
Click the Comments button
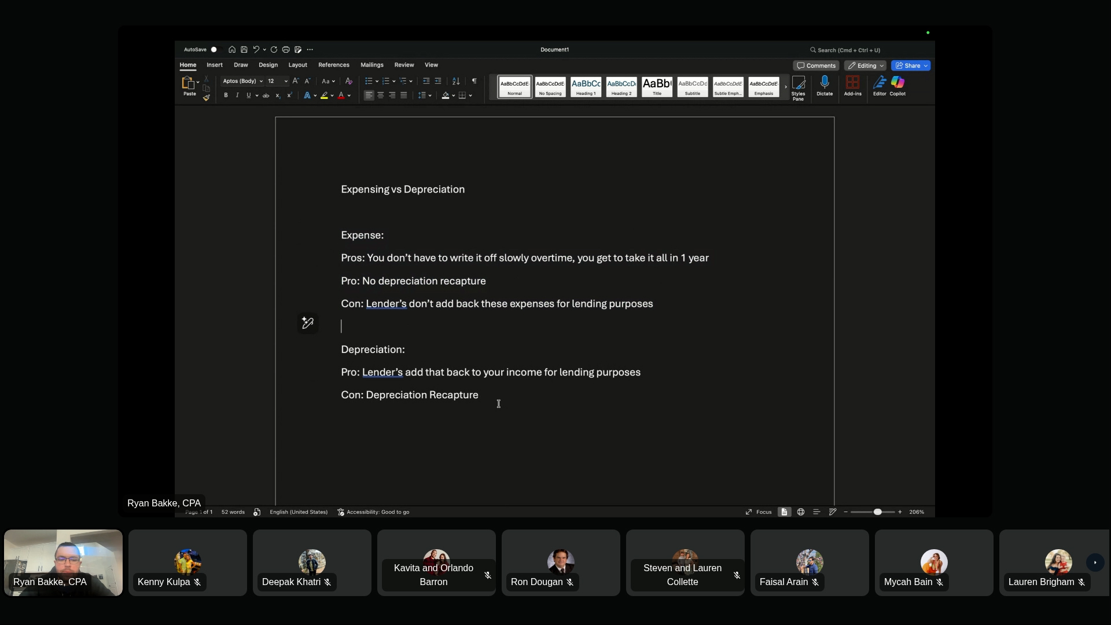(x=816, y=65)
